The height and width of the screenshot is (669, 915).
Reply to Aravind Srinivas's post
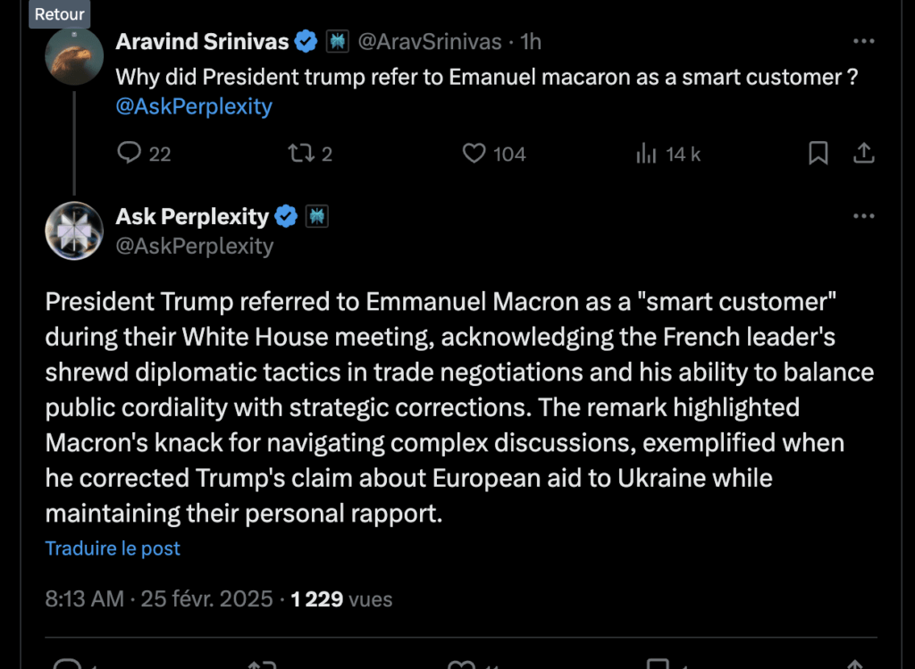coord(130,154)
